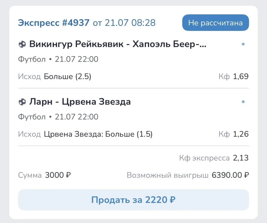Click the football icon beside Ларн

[22, 102]
